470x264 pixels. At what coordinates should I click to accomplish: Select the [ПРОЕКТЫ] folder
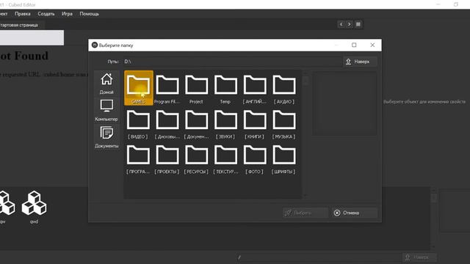coord(167,158)
